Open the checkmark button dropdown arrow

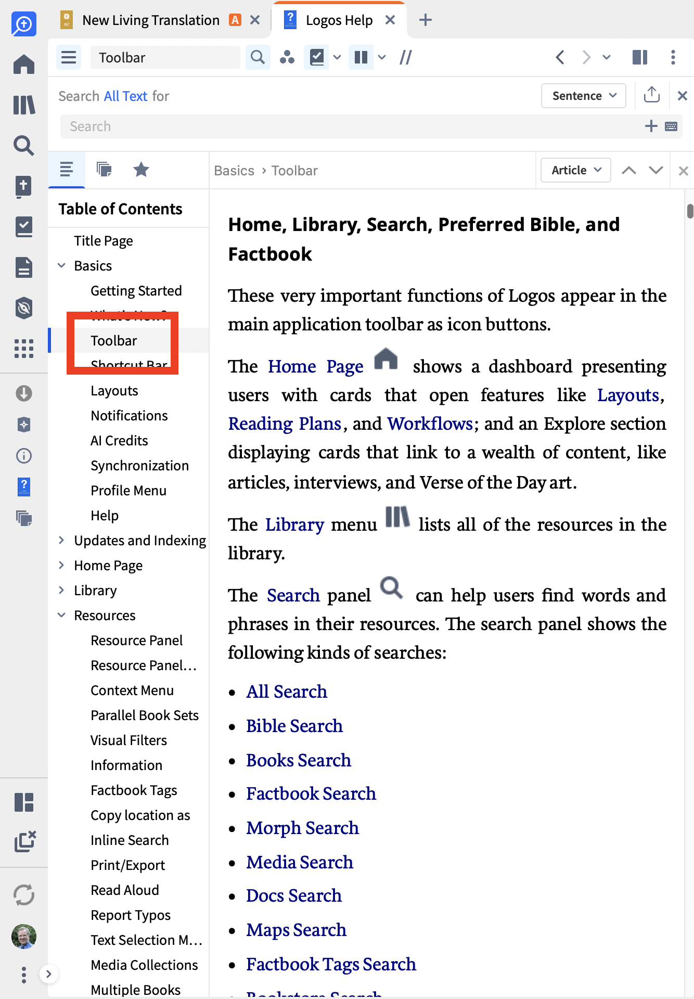pyautogui.click(x=337, y=57)
